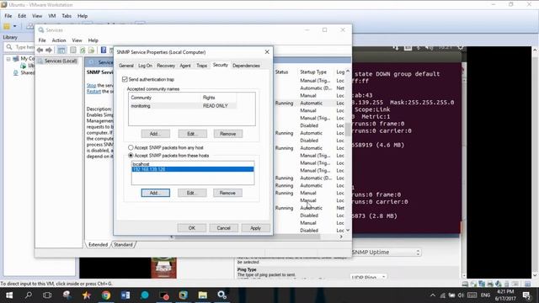Screen dimensions: 539x303
Task: Click the yellow star icon on the taskbar
Action: pos(86,295)
